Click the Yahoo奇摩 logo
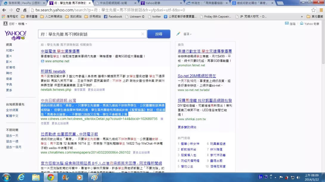Image resolution: width=325 pixels, height=182 pixels. tap(16, 35)
